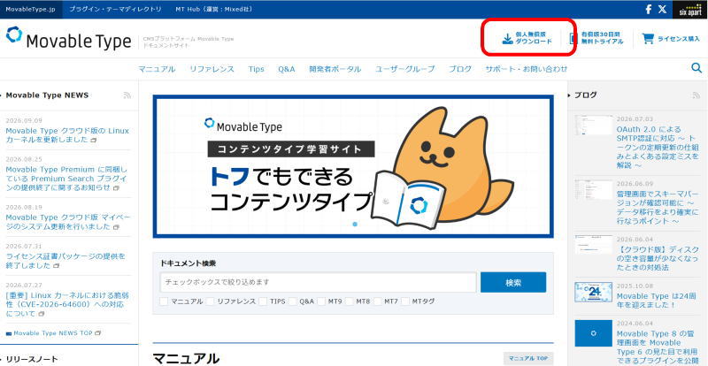Click the マニュアル TOP button
Image resolution: width=708 pixels, height=366 pixels.
point(528,358)
